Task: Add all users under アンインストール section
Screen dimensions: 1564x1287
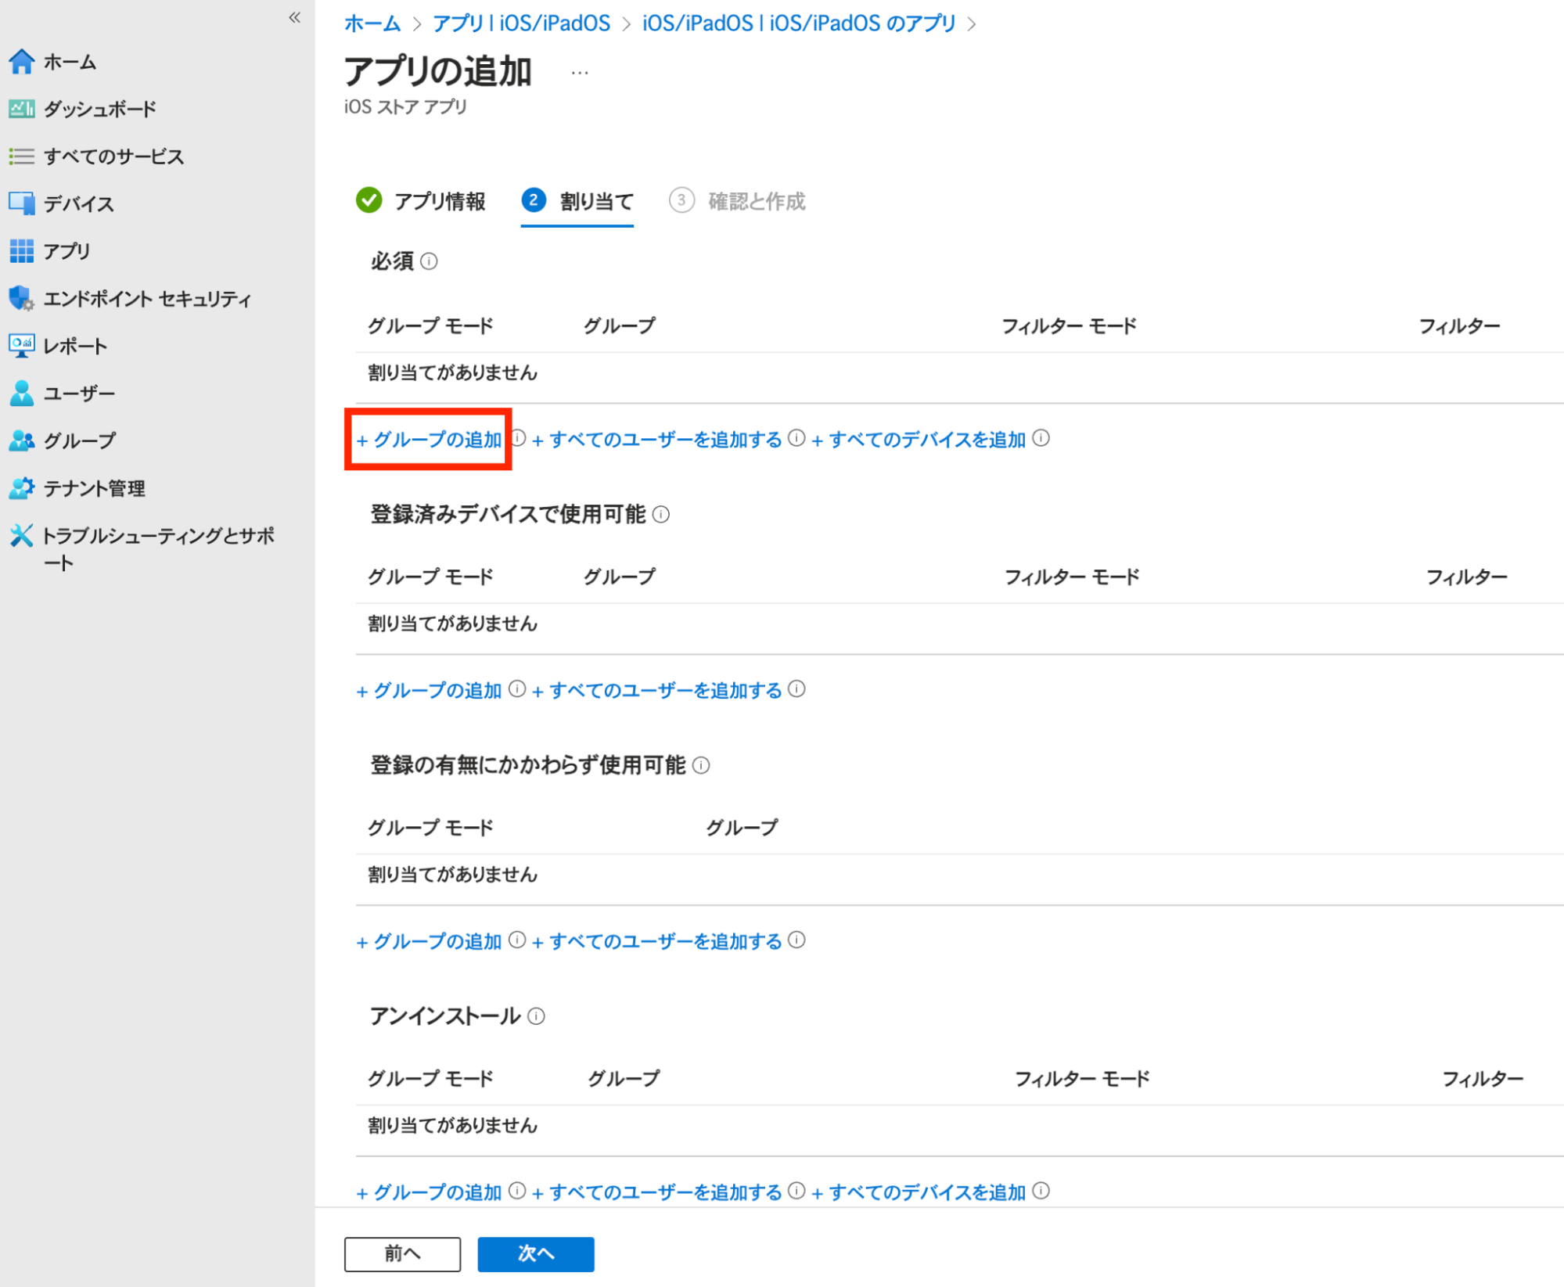Action: 657,1192
